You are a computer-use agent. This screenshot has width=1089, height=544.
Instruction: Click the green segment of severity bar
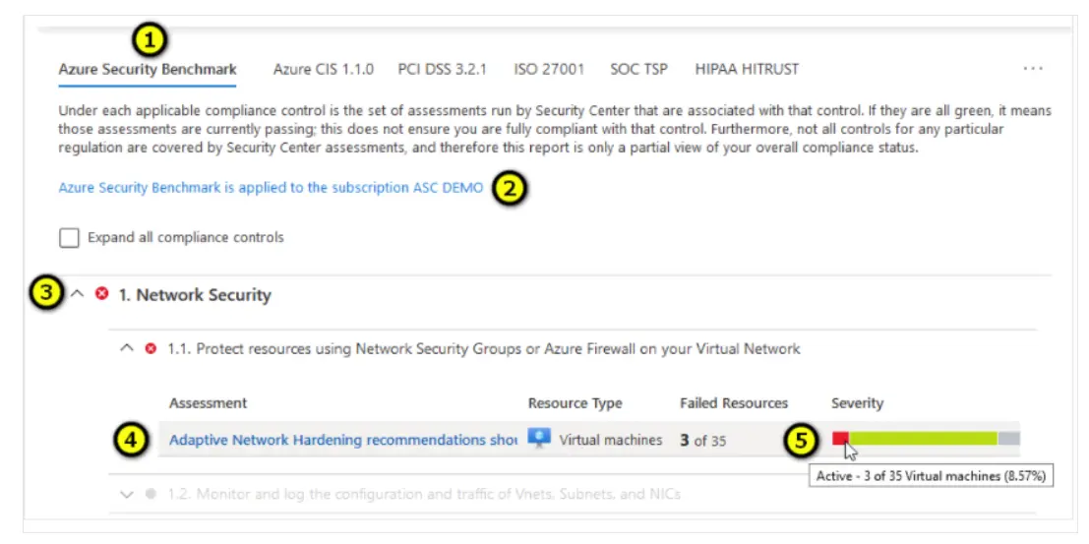coord(923,439)
